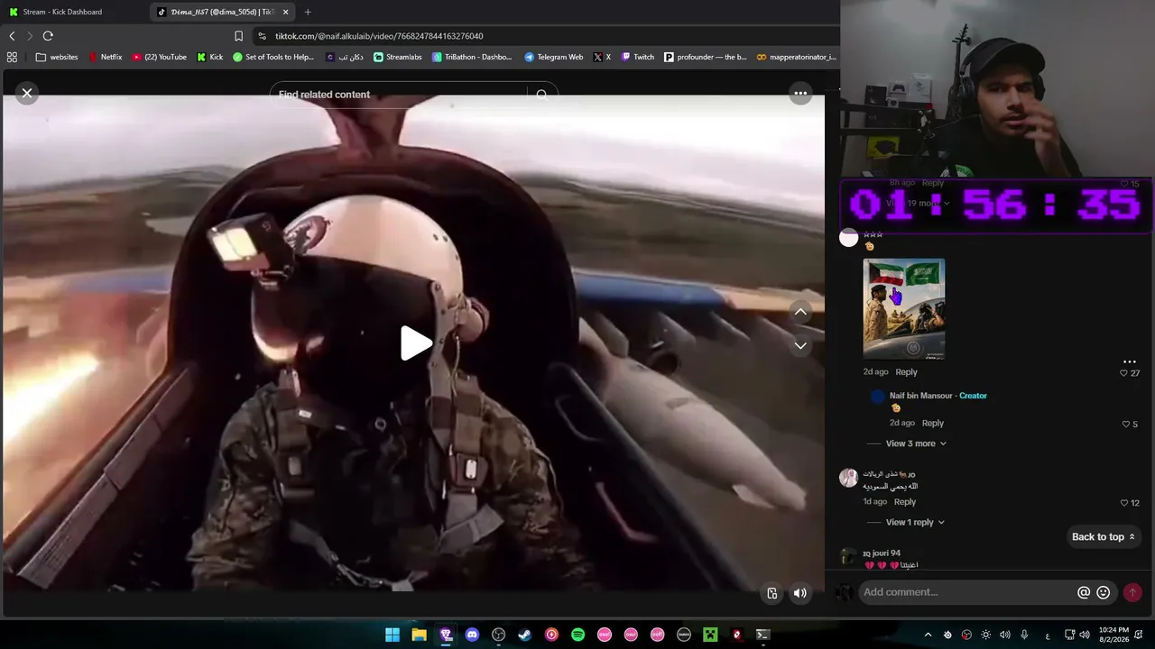
Task: Reply to Naif bin Mansour's comment
Action: 932,423
